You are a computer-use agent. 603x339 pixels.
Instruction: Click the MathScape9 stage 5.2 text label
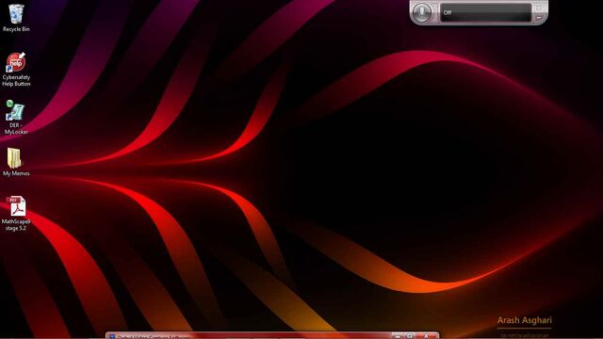pyautogui.click(x=16, y=225)
